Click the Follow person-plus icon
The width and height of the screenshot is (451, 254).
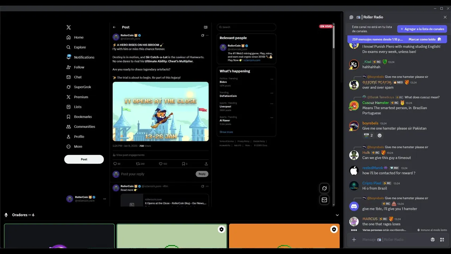click(x=69, y=67)
